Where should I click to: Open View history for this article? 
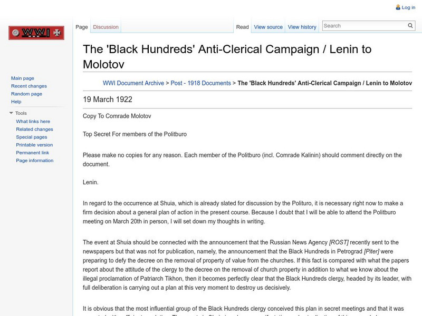click(x=302, y=27)
